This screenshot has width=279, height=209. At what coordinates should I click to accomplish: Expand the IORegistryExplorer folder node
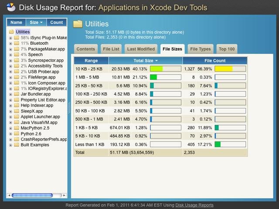click(x=10, y=89)
